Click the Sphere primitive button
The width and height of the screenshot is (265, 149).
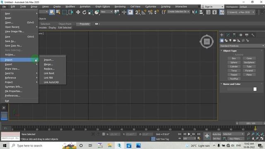pyautogui.click(x=234, y=62)
